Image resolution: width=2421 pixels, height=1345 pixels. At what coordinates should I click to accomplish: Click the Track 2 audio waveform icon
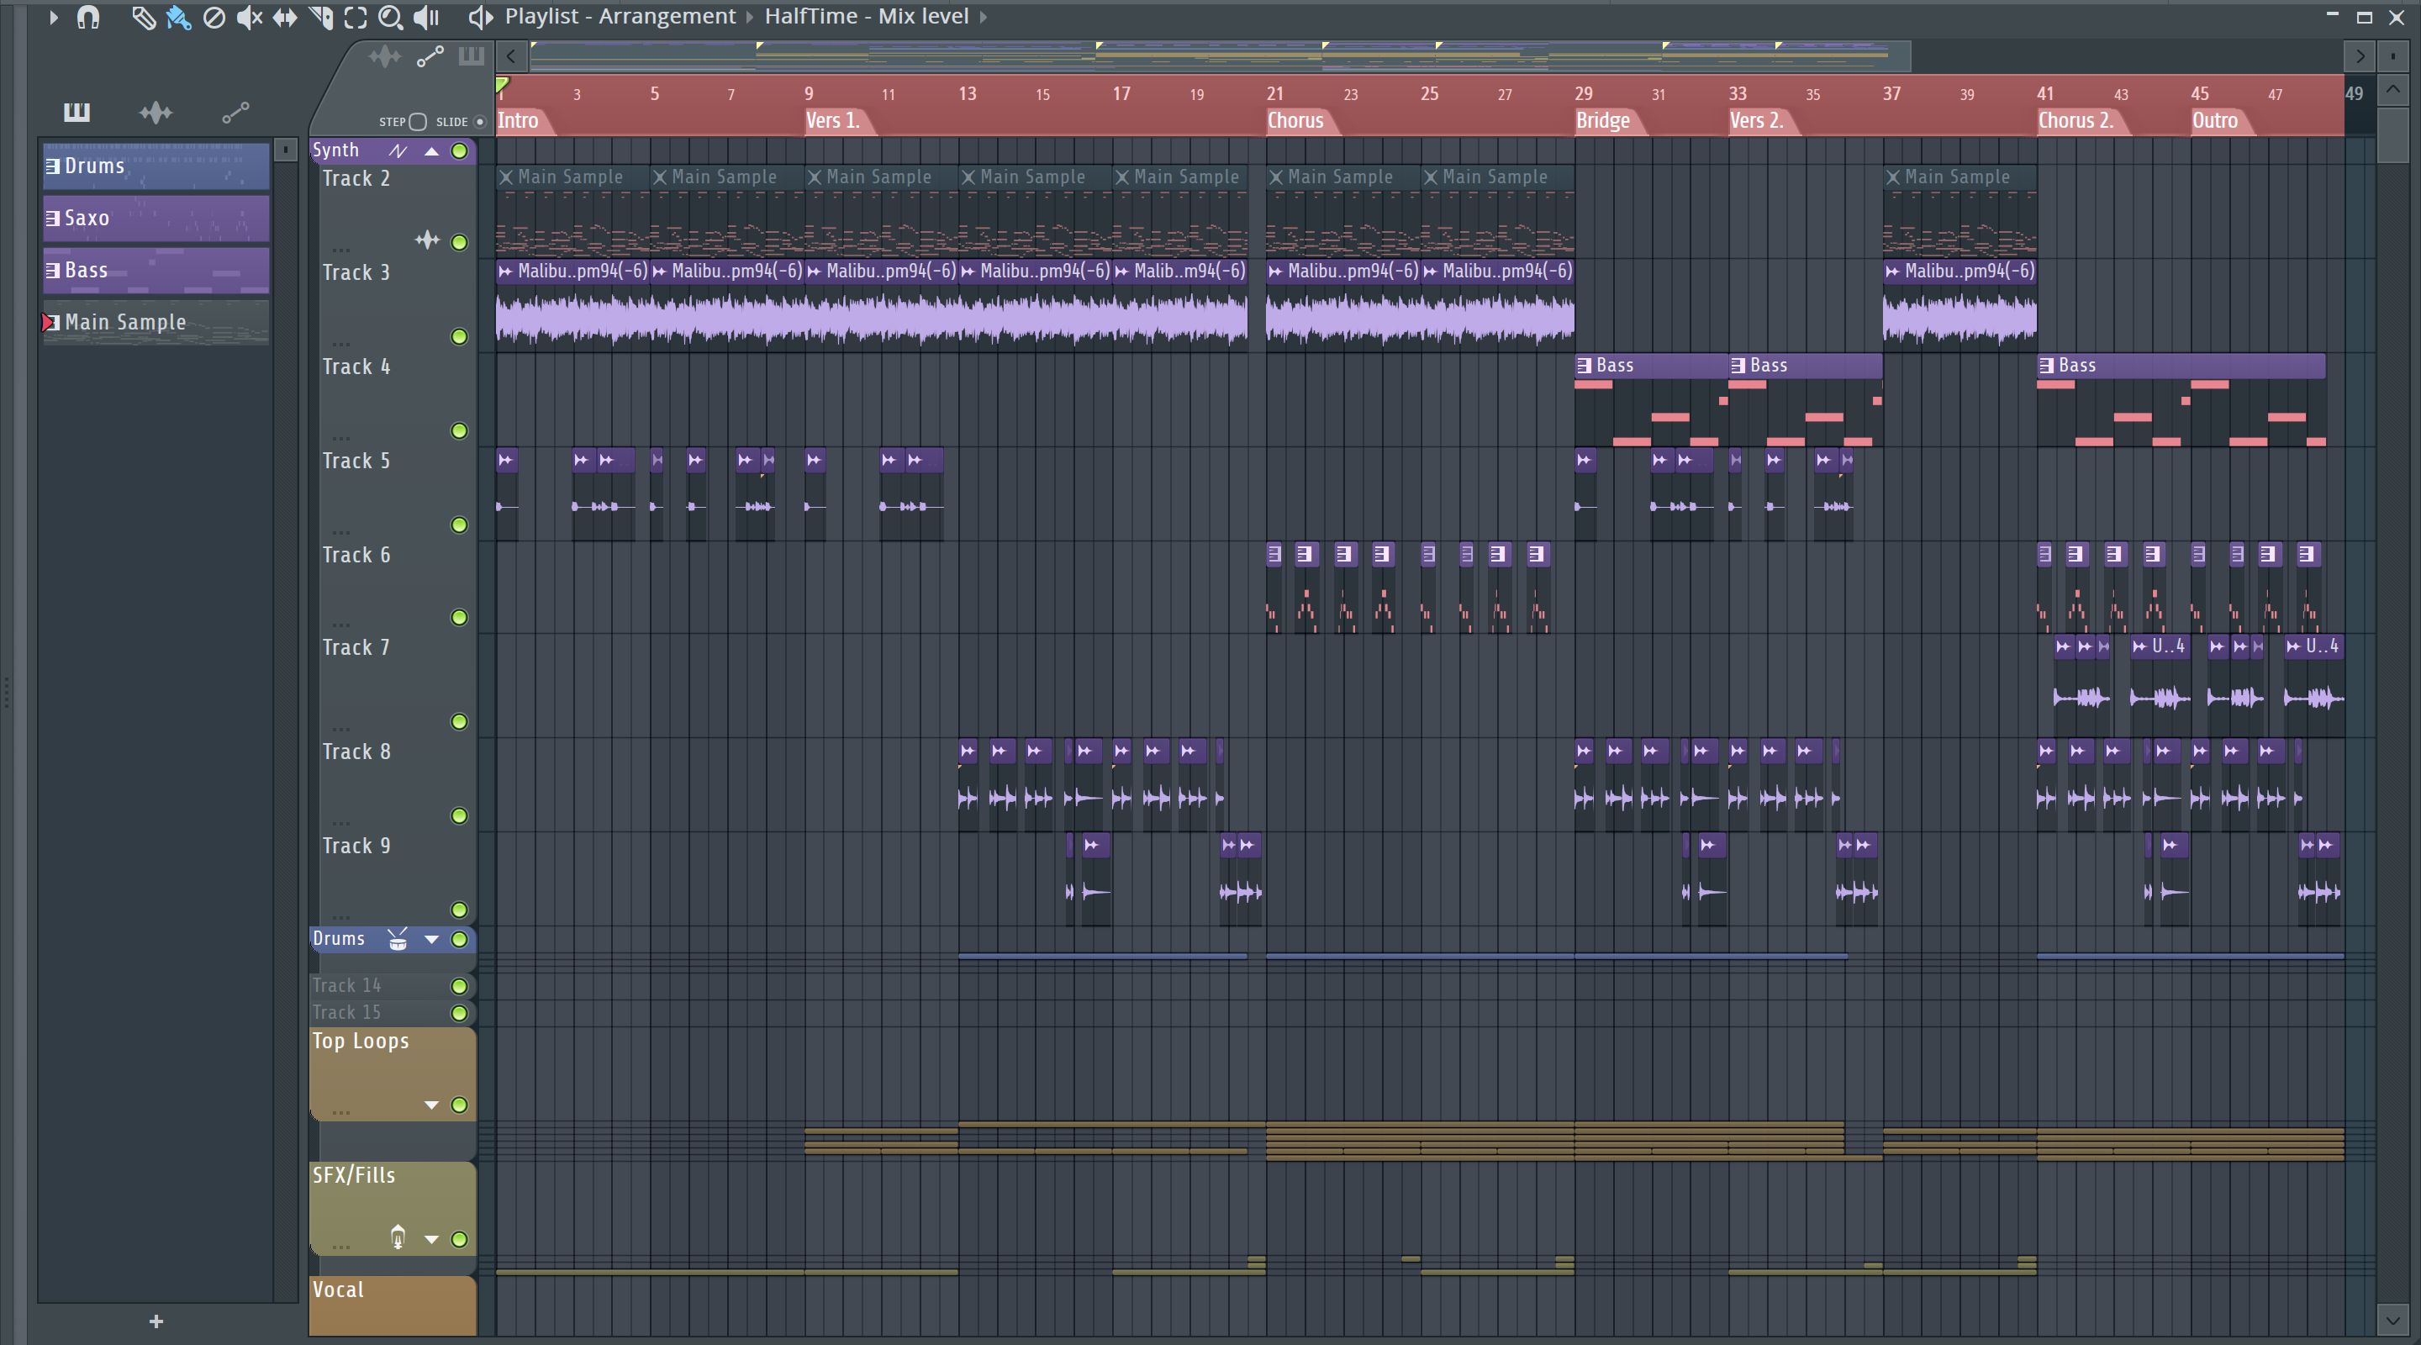(427, 240)
